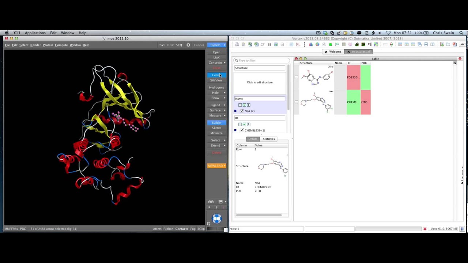The height and width of the screenshot is (263, 468).
Task: Click the red X garbage collect icon
Action: pos(425,229)
